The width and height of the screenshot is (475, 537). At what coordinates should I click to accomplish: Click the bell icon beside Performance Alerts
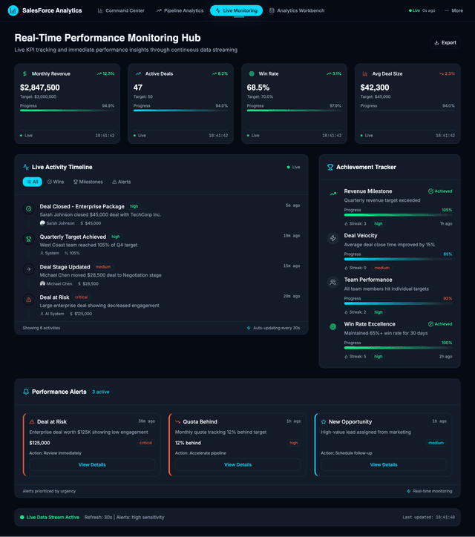[26, 392]
